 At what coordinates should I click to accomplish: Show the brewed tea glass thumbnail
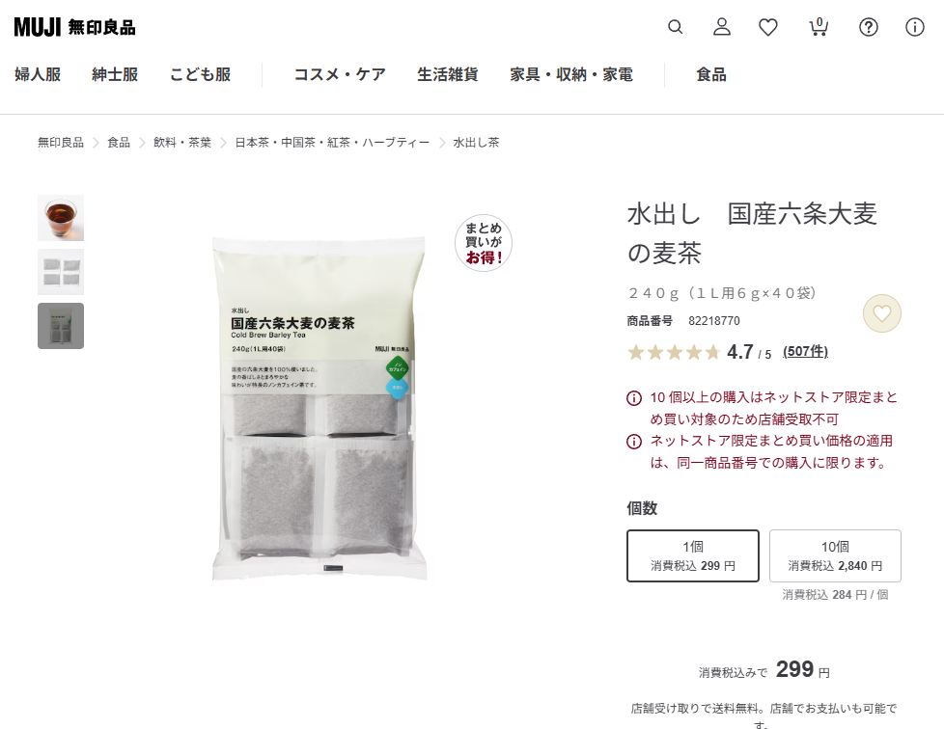point(61,218)
